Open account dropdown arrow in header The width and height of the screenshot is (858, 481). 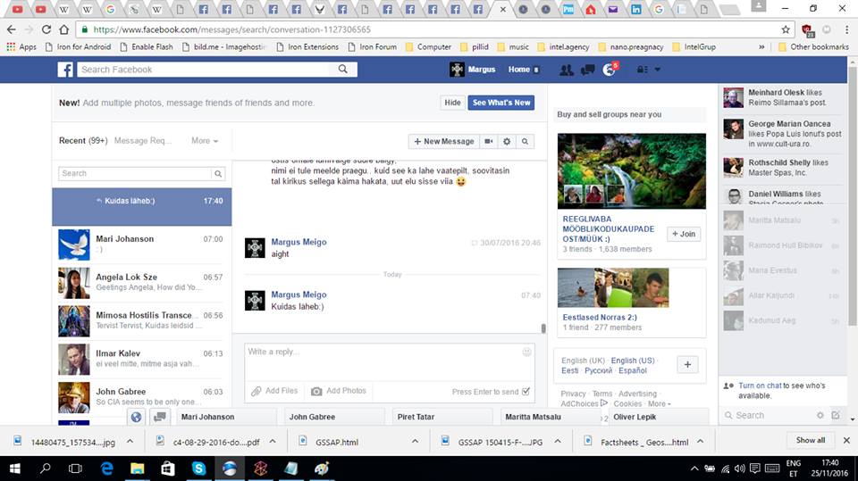[x=657, y=70]
